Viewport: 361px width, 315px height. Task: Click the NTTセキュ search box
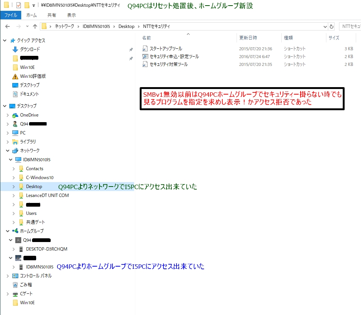tap(350, 26)
